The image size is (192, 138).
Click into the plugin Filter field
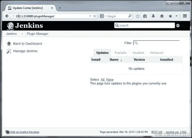[156, 43]
